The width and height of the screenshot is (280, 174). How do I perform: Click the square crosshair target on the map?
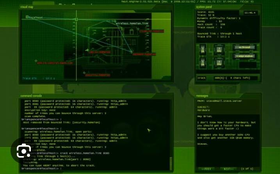pos(76,19)
